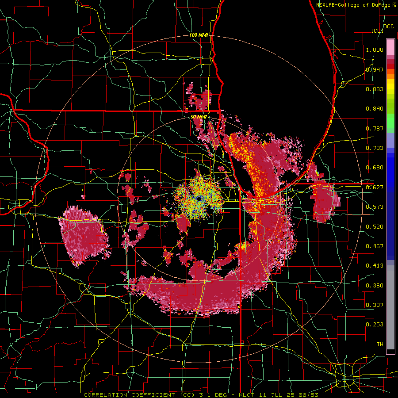Click the 1.000 legend value

point(375,50)
